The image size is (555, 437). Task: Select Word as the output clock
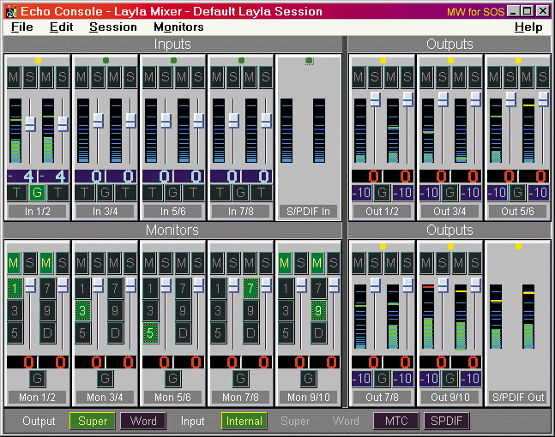(143, 422)
